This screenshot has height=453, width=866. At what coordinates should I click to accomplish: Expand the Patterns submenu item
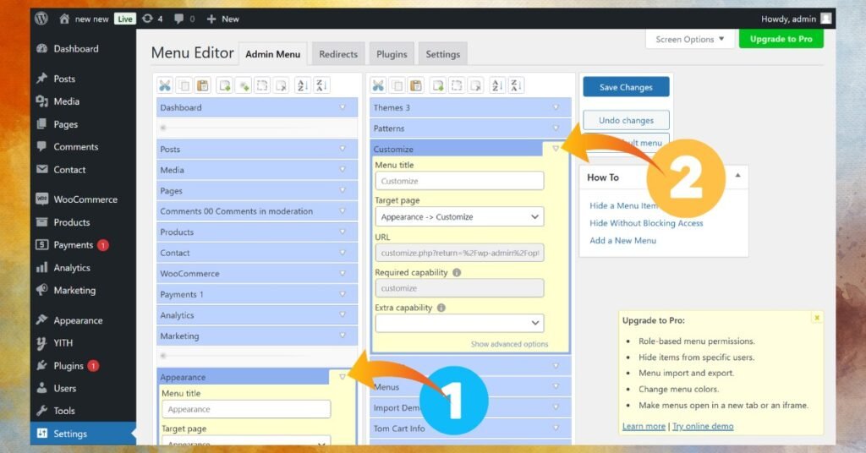tap(556, 128)
